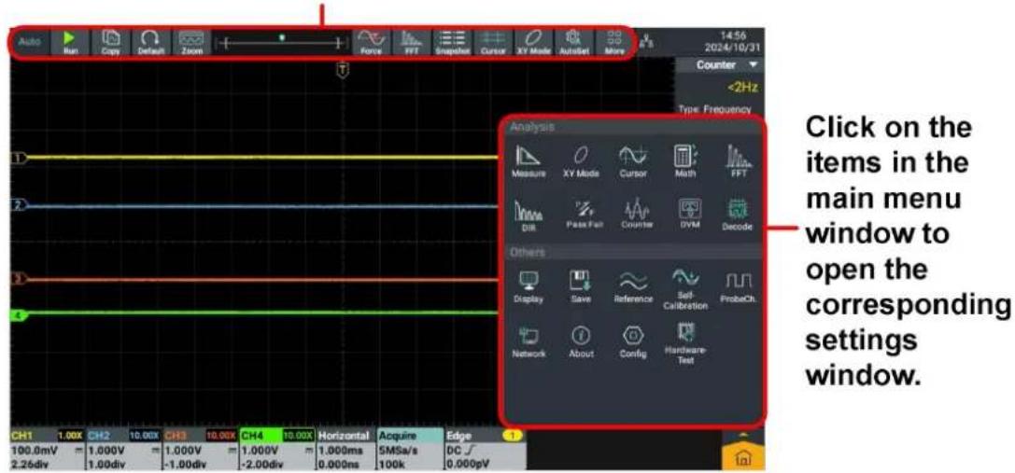Take a Snapshot from the toolbar

pos(451,43)
